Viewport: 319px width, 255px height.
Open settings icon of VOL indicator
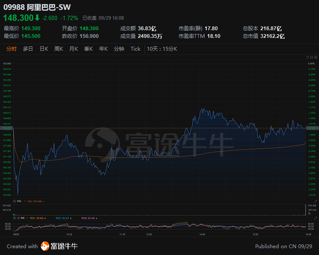14,201
